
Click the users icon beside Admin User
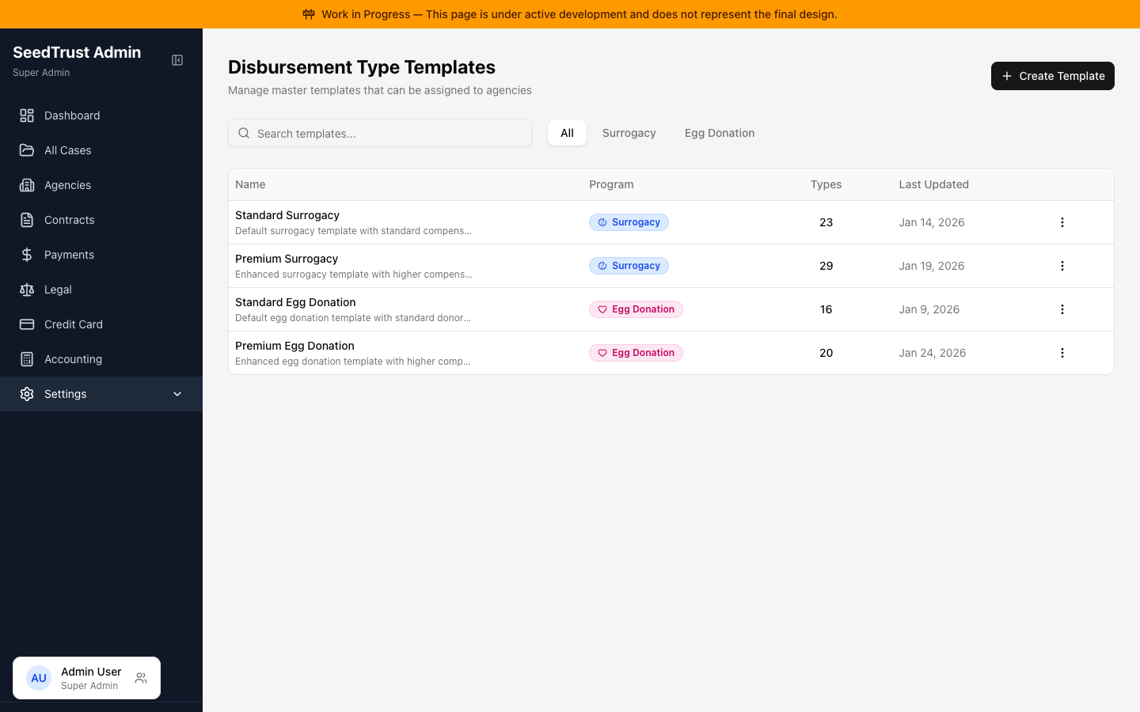[x=141, y=678]
